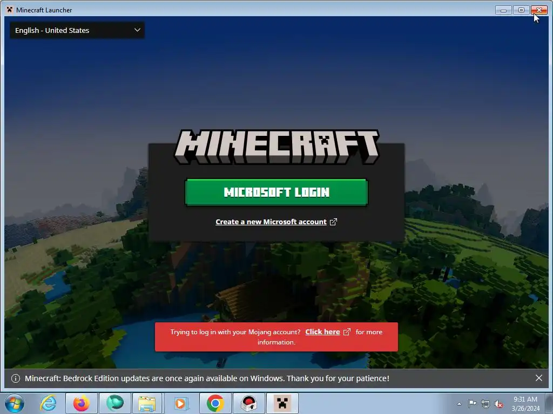The image size is (553, 414).
Task: Open Firefox from the taskbar
Action: [81, 403]
